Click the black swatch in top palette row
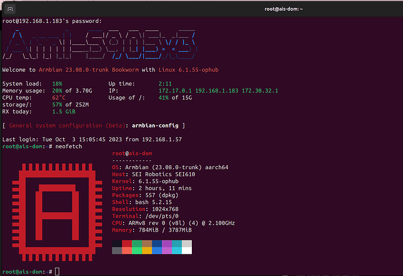Viewport: 403px width, 276px height. coord(117,244)
